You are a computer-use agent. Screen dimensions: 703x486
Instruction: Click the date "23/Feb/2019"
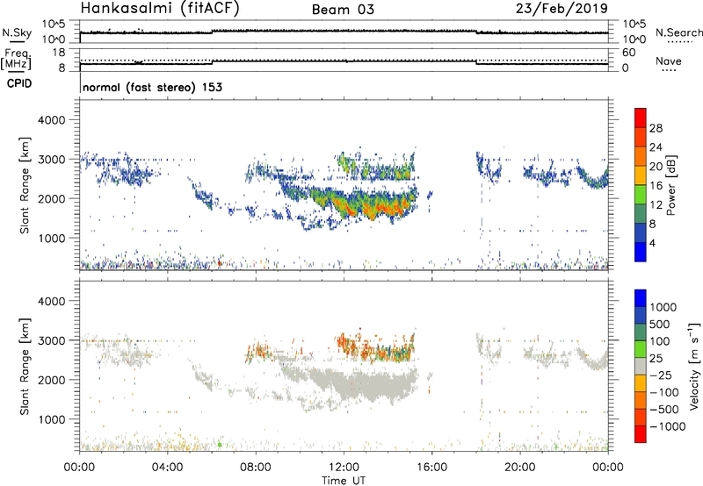tap(562, 8)
